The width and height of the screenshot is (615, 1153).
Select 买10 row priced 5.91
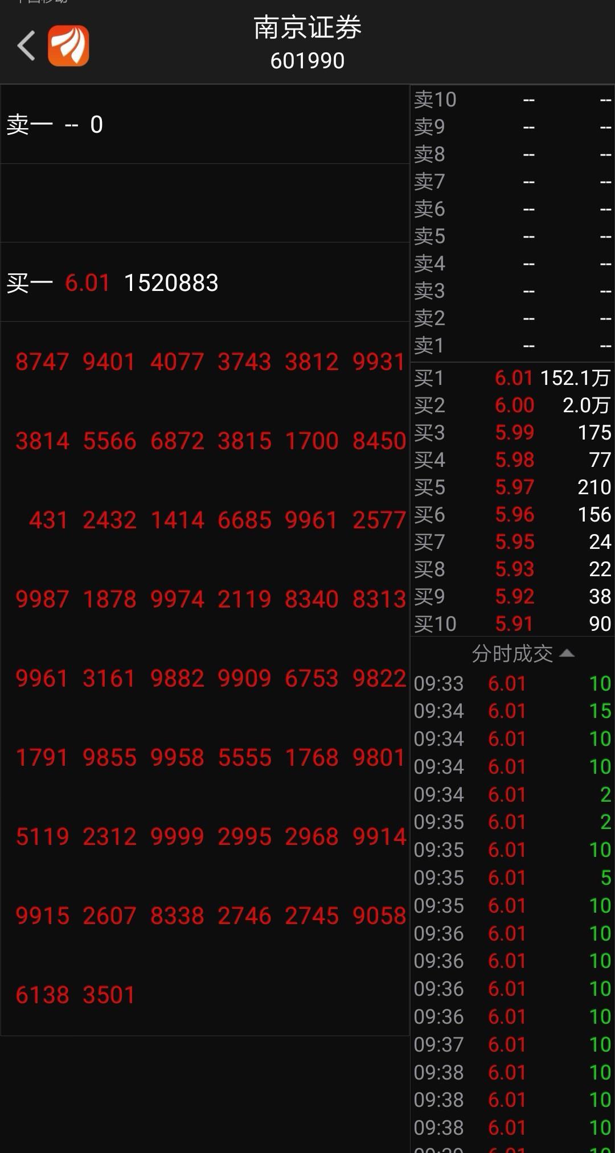pyautogui.click(x=512, y=623)
